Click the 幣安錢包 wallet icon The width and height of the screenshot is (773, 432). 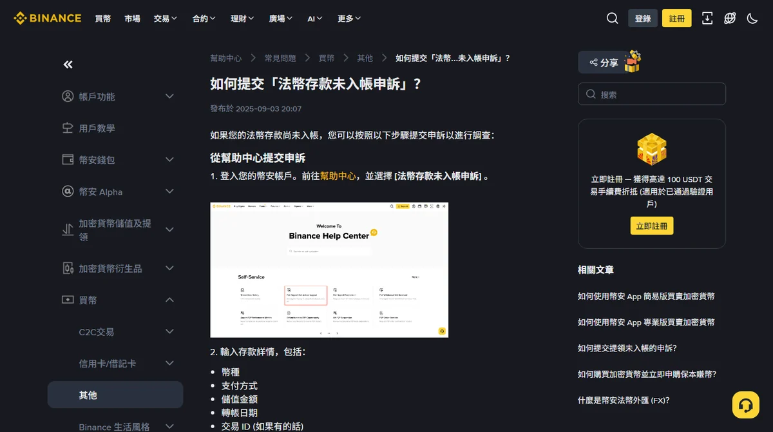[68, 159]
